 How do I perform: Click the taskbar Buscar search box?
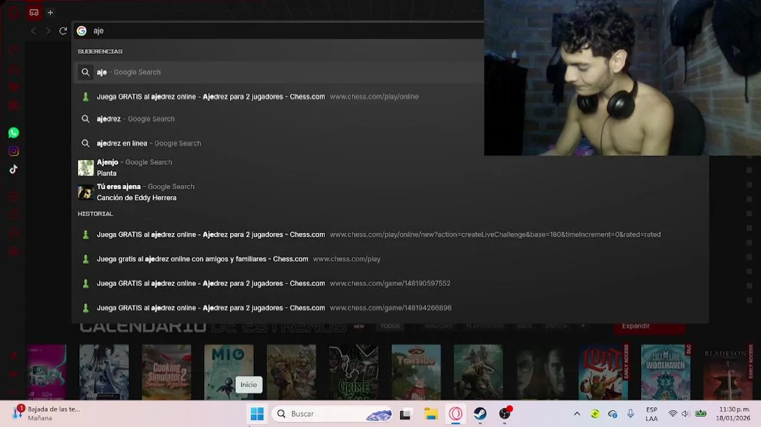tap(332, 414)
